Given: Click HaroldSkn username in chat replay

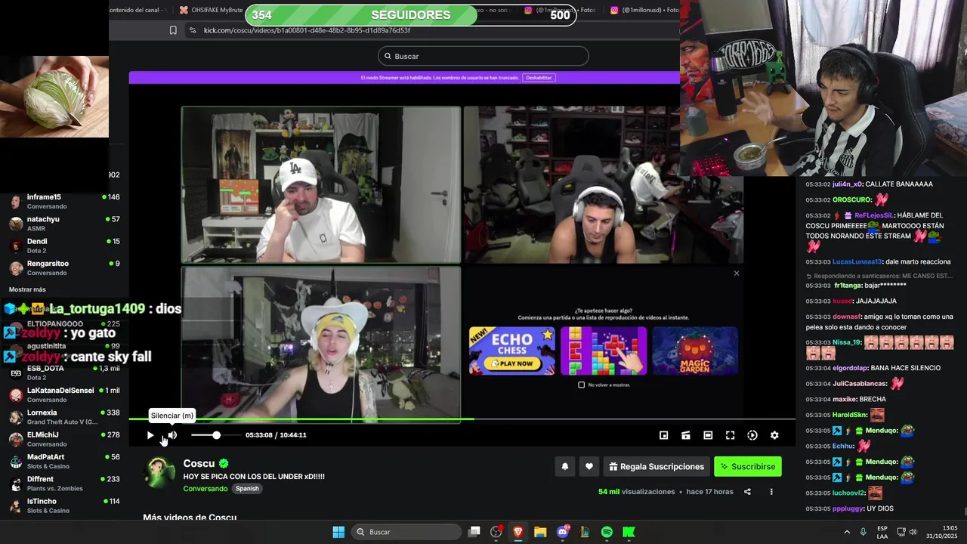Looking at the screenshot, I should pyautogui.click(x=849, y=415).
